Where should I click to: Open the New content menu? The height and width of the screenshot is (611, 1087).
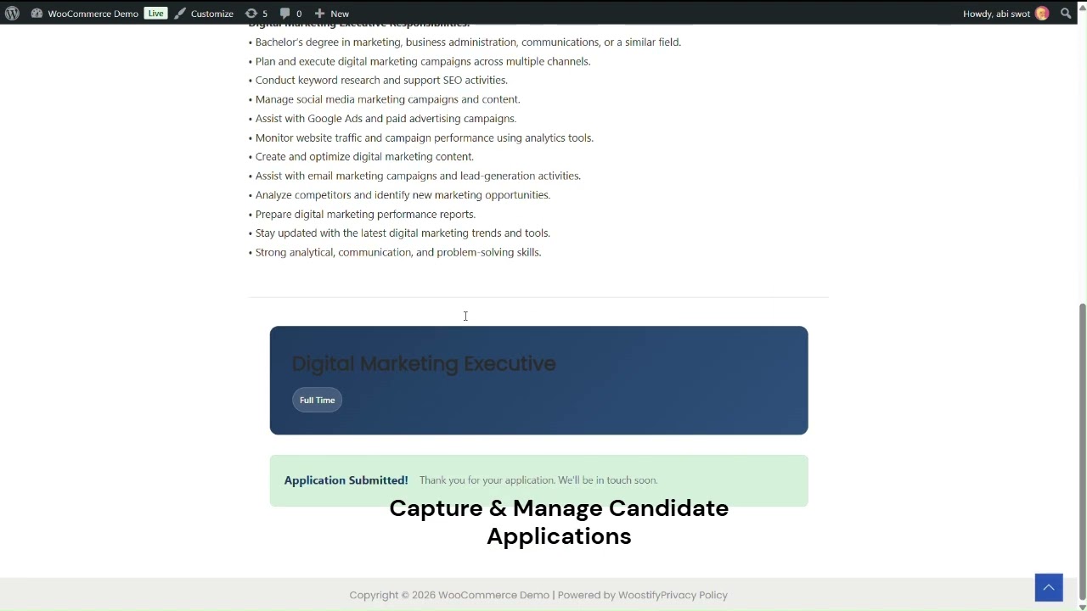tap(332, 14)
